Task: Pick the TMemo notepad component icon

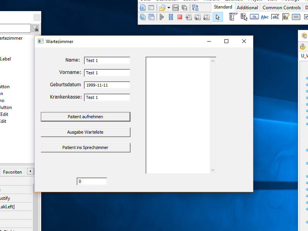Action: (286, 17)
